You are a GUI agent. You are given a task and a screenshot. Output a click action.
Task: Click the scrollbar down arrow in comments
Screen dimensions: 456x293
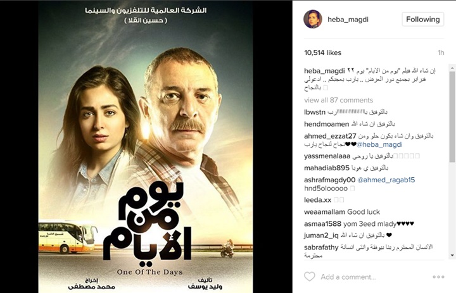click(x=452, y=256)
